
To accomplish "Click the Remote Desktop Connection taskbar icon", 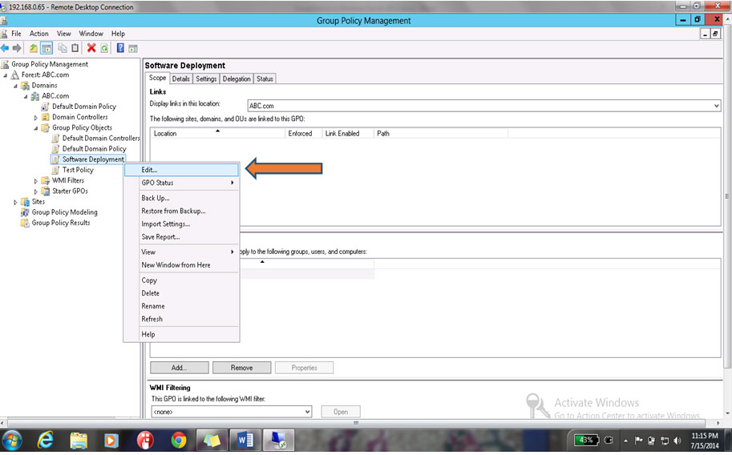I will coord(279,440).
